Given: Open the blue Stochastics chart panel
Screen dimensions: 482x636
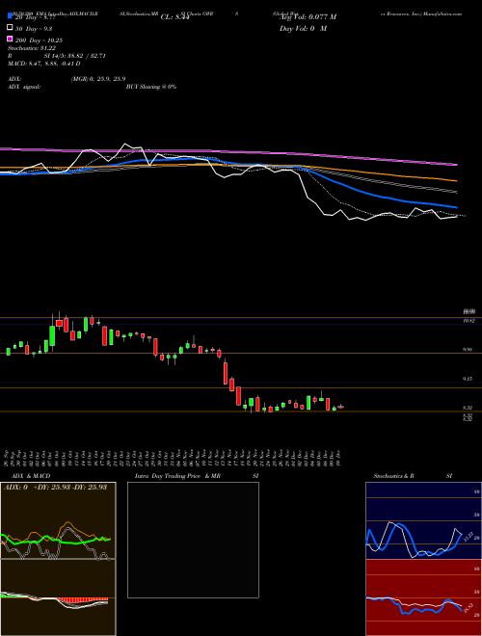Looking at the screenshot, I should point(423,520).
